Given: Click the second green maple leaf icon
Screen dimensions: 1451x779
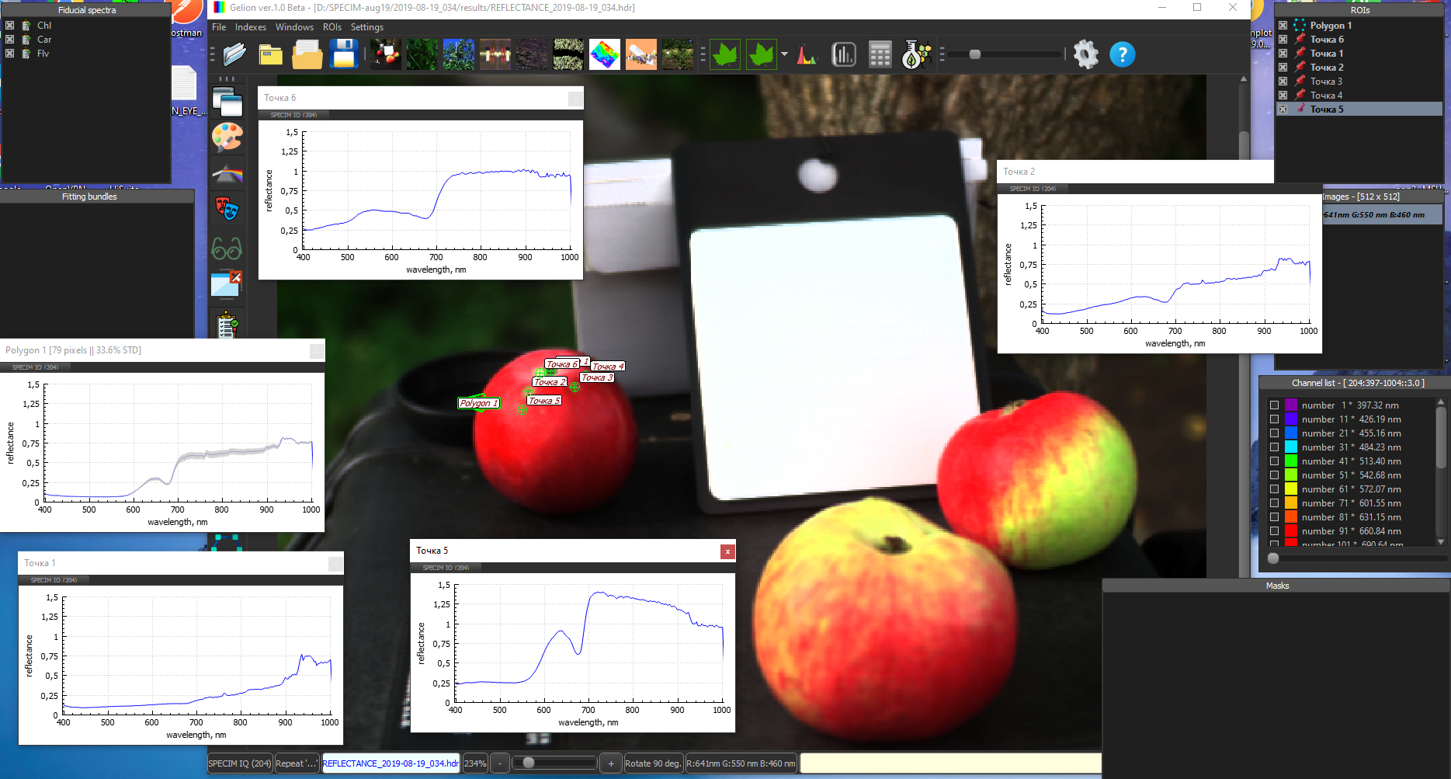Looking at the screenshot, I should point(761,54).
